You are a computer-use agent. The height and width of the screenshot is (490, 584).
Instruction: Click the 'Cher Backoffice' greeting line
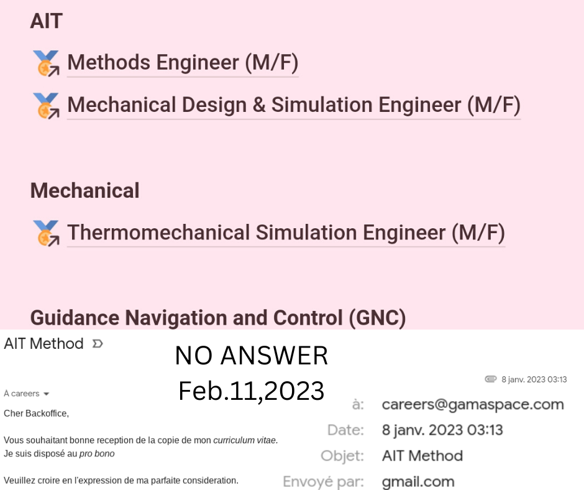tap(36, 414)
